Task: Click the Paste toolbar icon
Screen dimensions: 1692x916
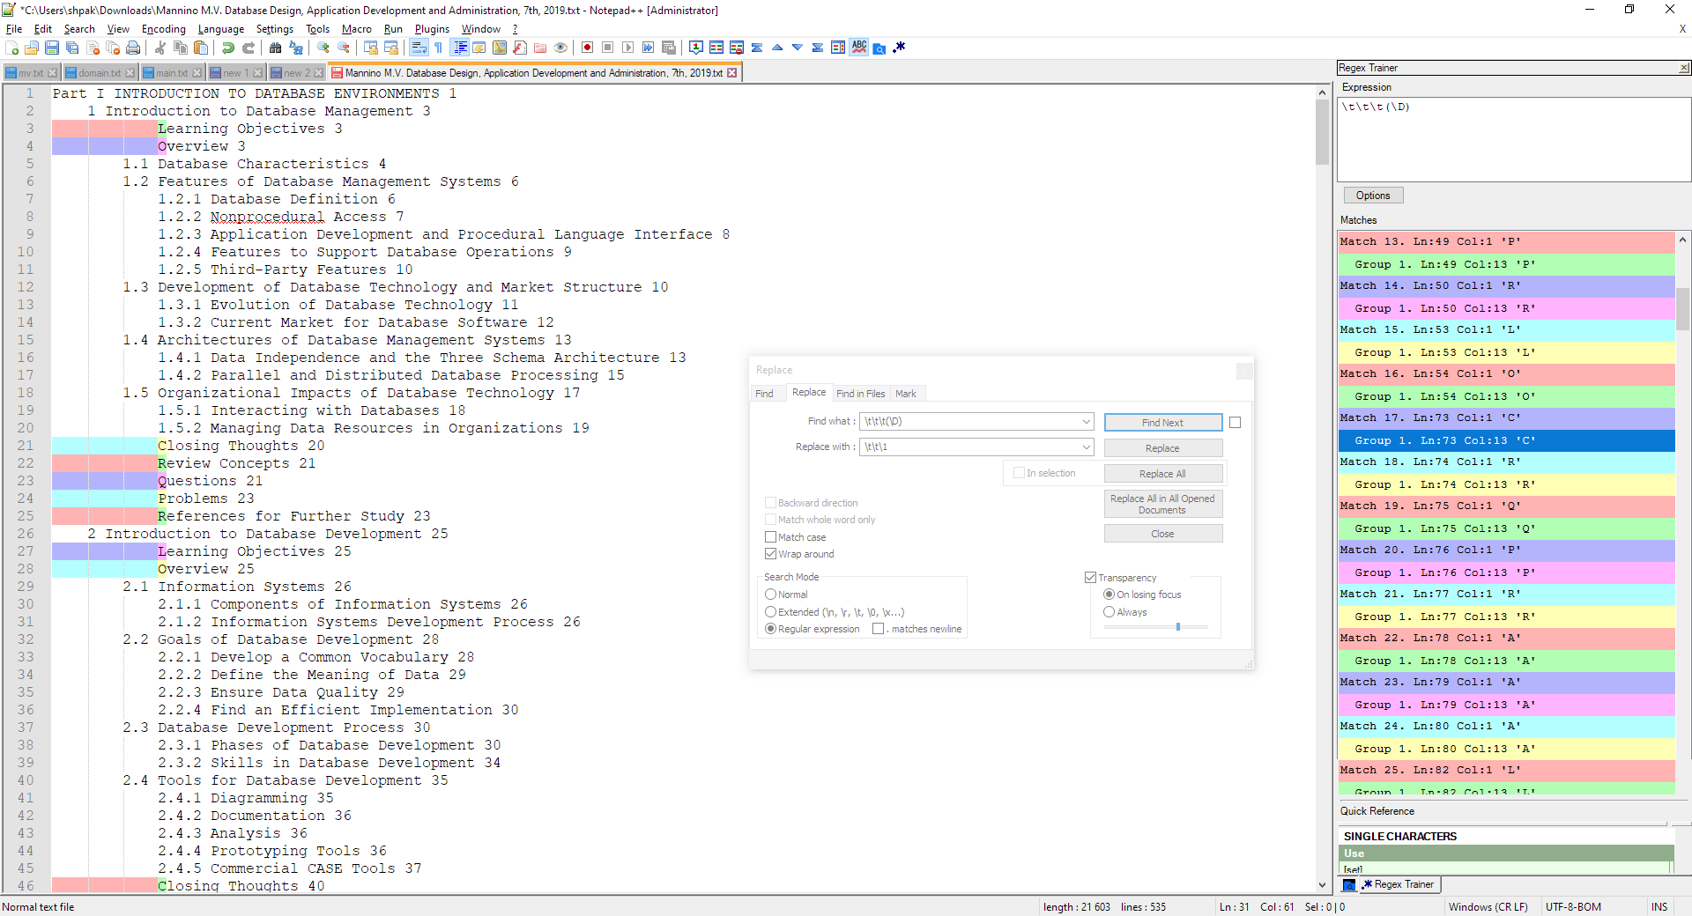Action: click(x=201, y=48)
